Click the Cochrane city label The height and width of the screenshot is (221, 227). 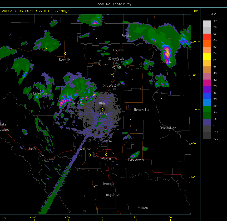(85, 149)
